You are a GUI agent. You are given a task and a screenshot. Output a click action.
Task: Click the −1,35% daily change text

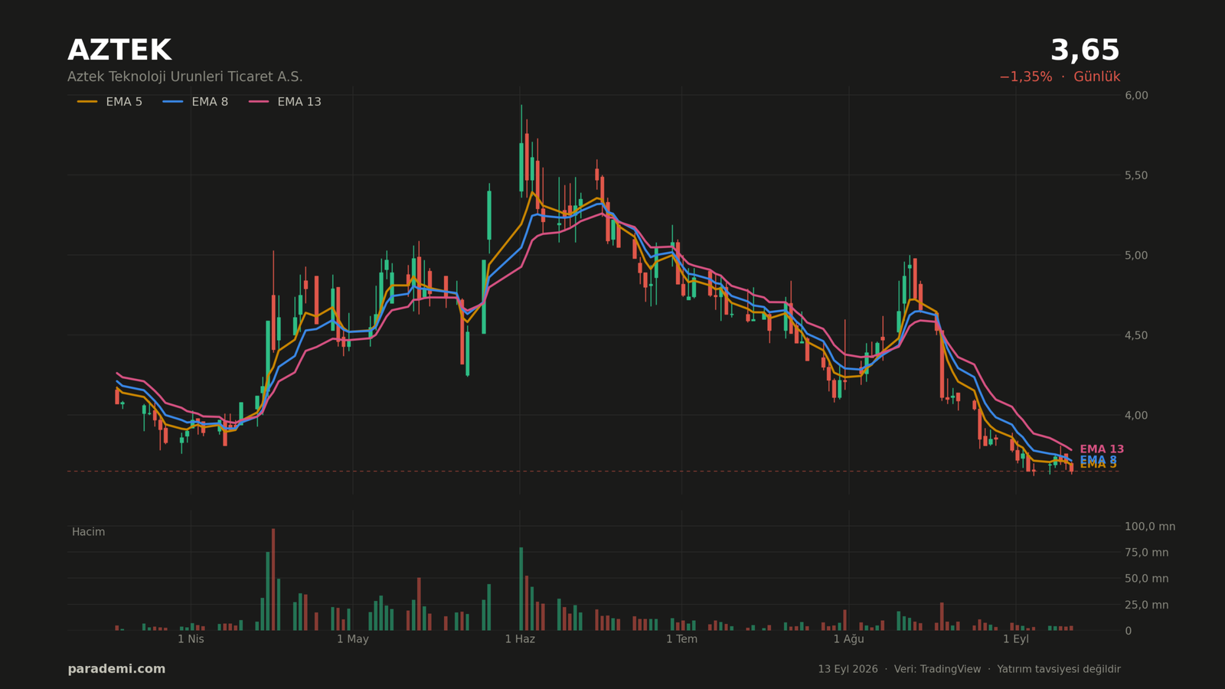coord(1025,77)
